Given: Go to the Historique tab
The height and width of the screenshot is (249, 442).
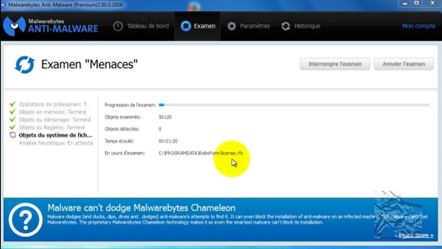Looking at the screenshot, I should click(x=300, y=26).
